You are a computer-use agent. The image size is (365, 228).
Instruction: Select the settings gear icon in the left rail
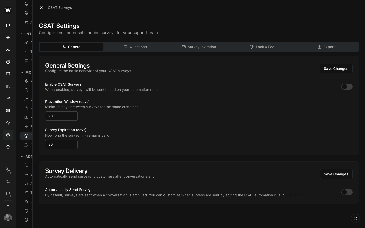pos(8,135)
